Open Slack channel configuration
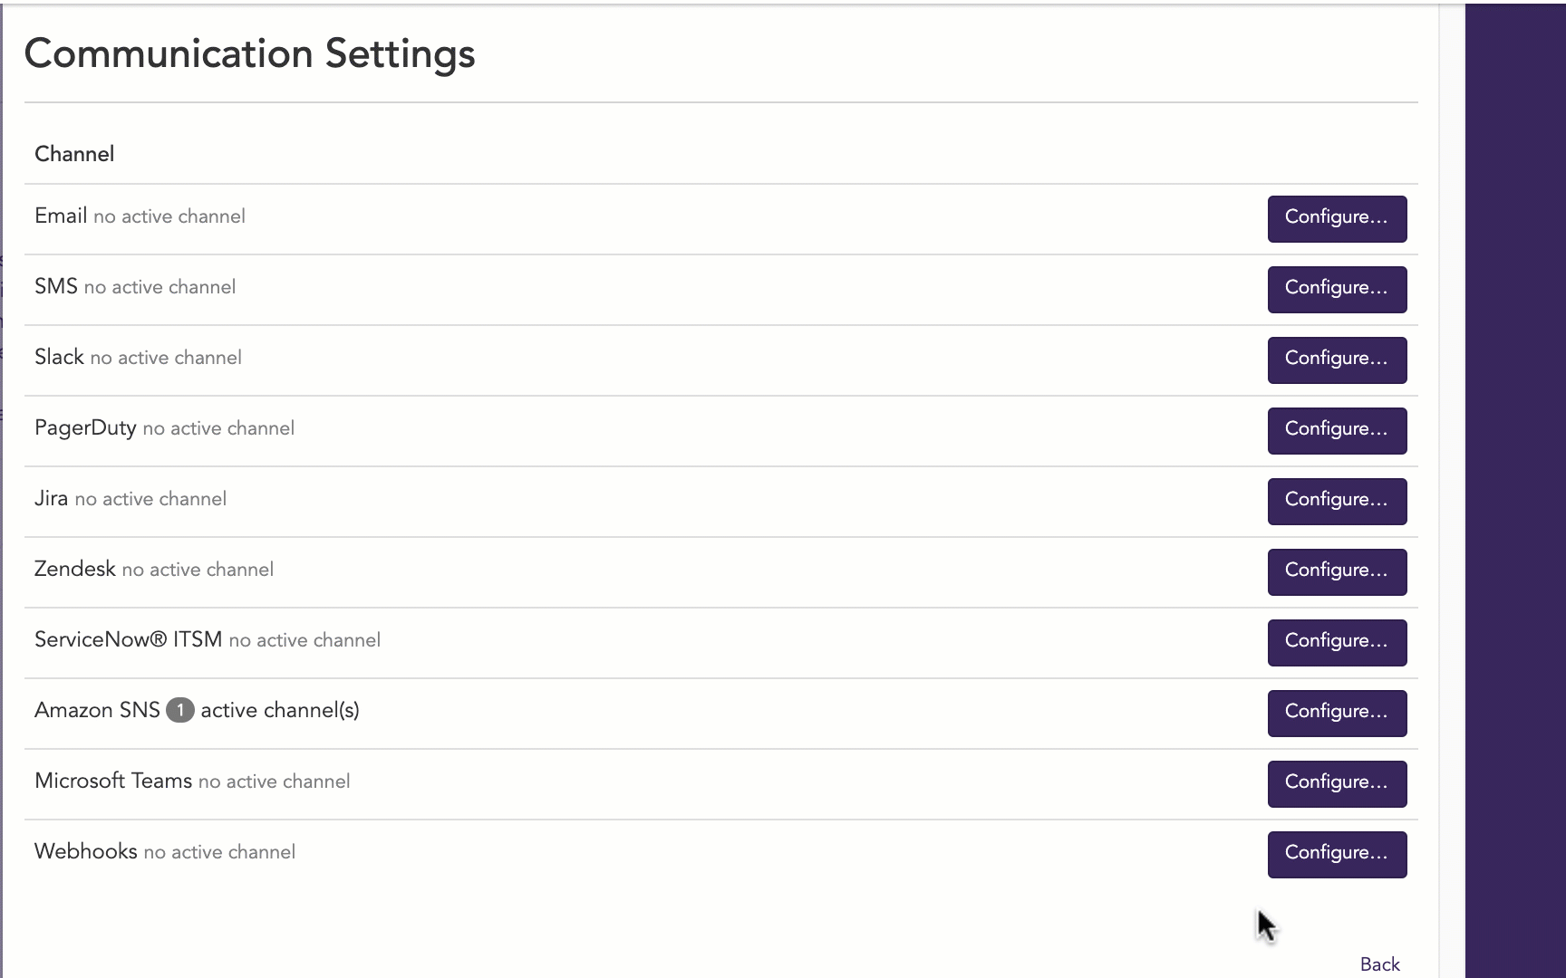This screenshot has width=1566, height=978. pos(1337,360)
